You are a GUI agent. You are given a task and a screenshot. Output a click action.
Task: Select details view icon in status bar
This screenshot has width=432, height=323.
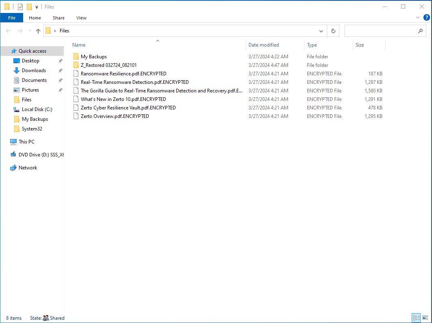pos(416,318)
